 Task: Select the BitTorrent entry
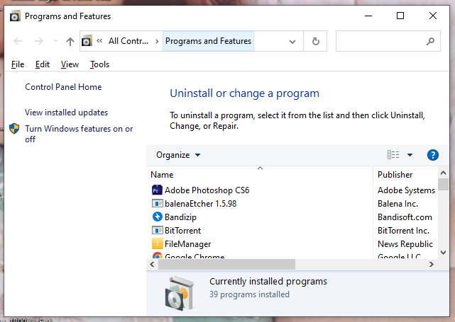click(x=183, y=231)
